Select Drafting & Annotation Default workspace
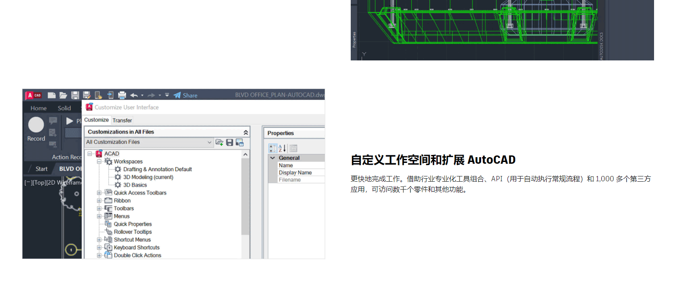This screenshot has height=285, width=676. (x=157, y=169)
